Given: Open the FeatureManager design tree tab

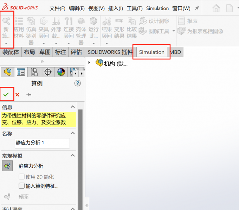Looking at the screenshot, I should tap(8, 72).
